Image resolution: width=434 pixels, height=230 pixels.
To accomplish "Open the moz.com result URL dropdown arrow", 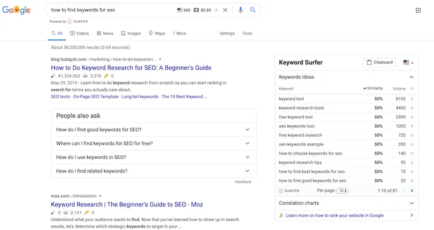I will pos(100,196).
